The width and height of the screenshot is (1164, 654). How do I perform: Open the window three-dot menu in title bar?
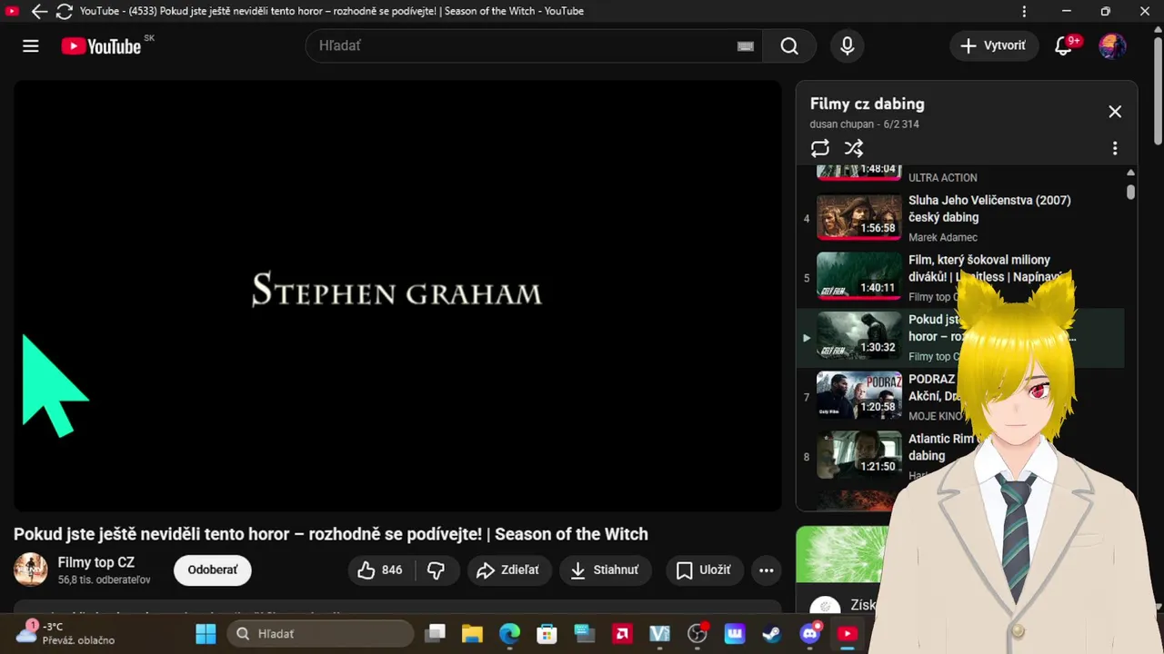click(1025, 11)
